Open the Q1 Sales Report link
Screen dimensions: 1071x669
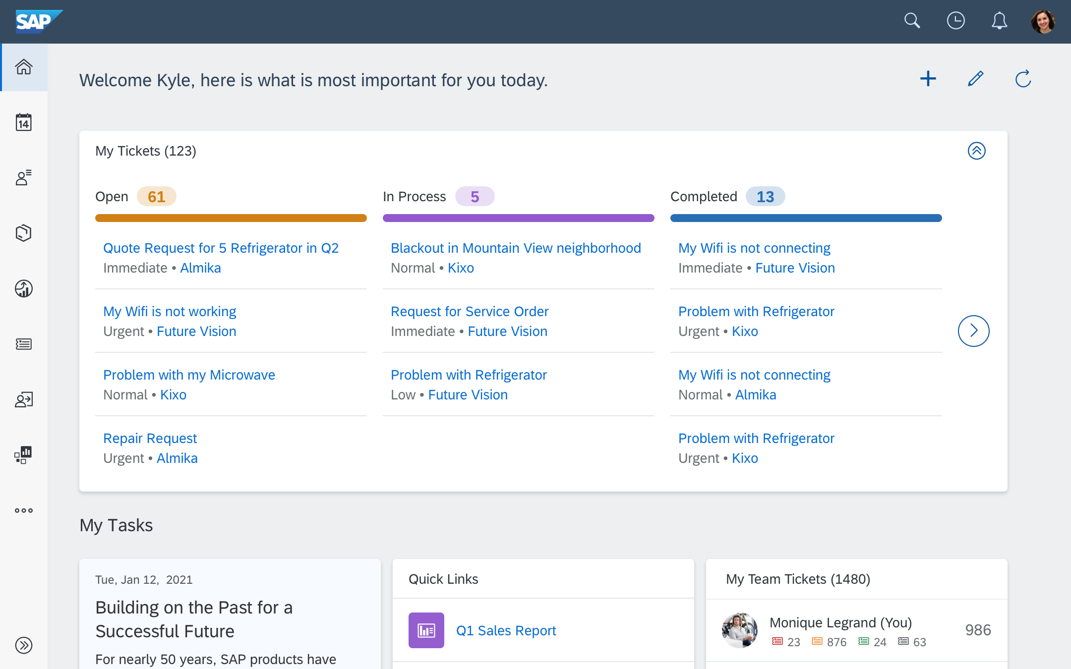506,630
